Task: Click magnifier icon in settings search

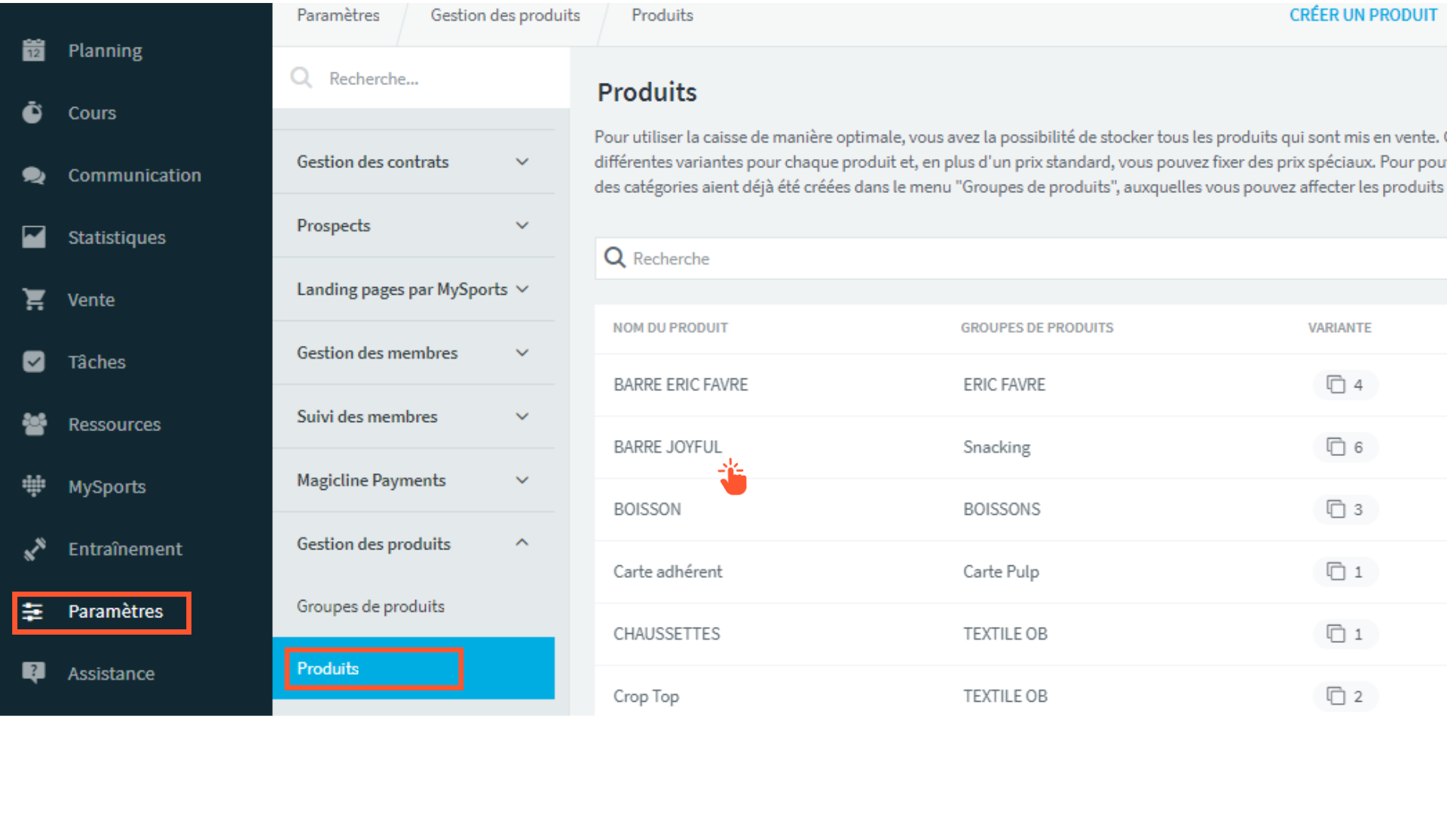Action: [x=301, y=78]
